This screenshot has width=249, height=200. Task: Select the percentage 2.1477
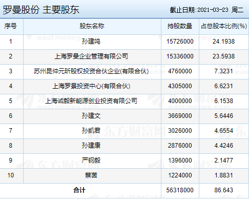click(223, 161)
